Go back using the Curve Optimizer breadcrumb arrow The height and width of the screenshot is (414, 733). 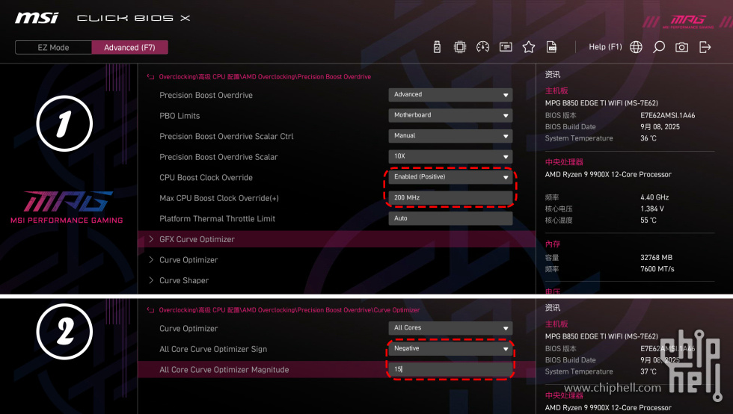coord(150,310)
